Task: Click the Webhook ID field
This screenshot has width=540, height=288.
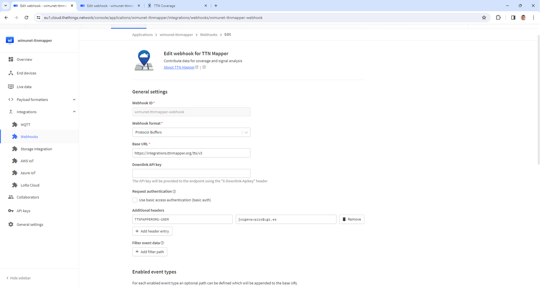Action: (191, 112)
